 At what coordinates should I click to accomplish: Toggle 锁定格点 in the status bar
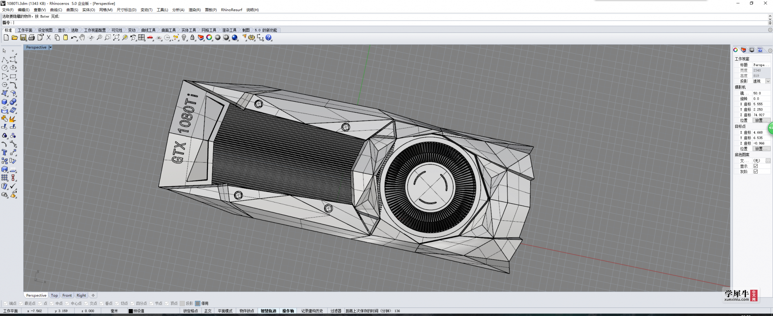[191, 311]
